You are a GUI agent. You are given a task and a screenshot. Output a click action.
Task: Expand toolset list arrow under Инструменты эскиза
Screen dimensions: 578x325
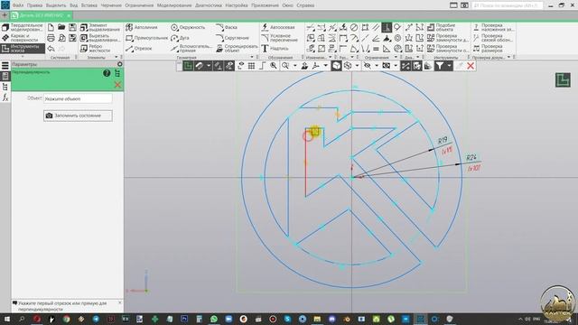tap(23, 56)
